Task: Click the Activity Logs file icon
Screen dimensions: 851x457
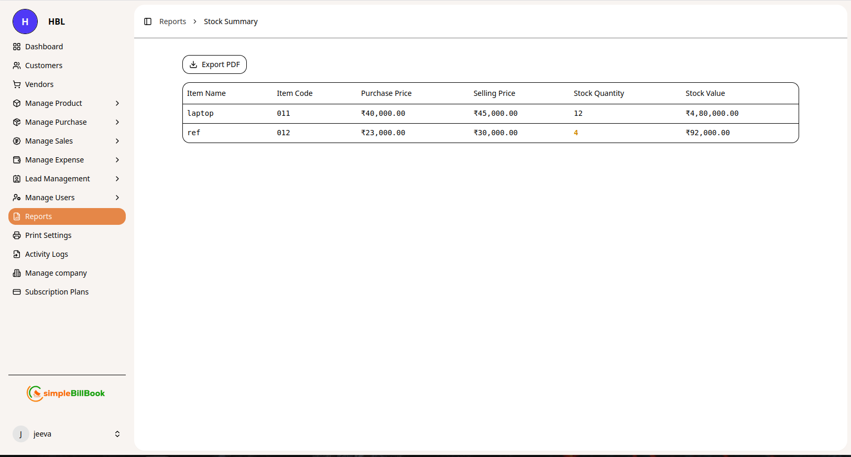Action: point(17,254)
